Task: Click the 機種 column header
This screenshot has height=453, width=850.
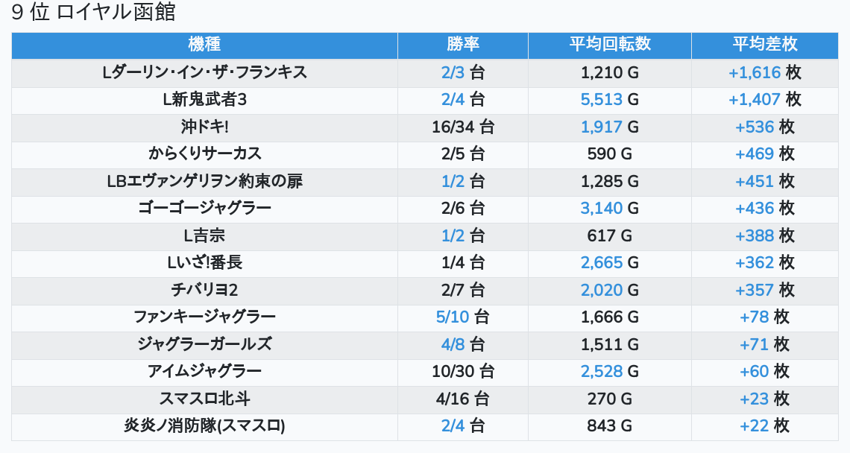Action: click(204, 45)
